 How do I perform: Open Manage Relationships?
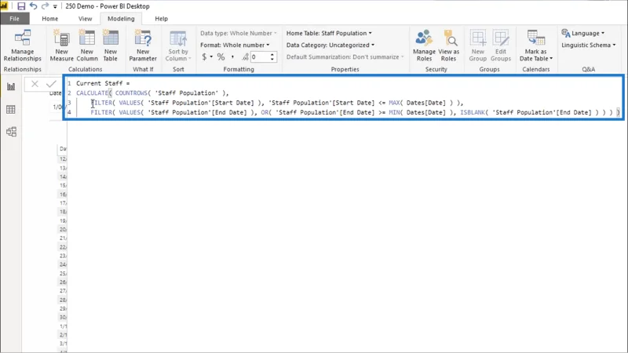[x=23, y=45]
